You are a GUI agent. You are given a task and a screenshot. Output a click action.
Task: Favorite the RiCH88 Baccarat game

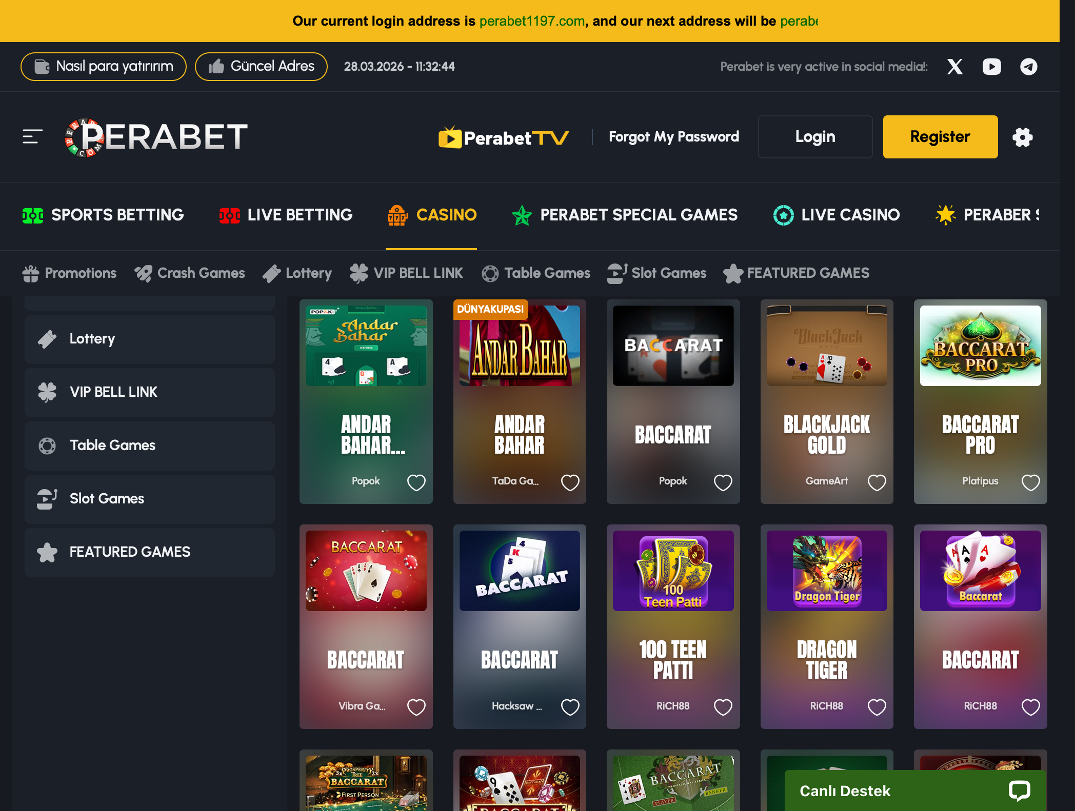(x=1030, y=707)
